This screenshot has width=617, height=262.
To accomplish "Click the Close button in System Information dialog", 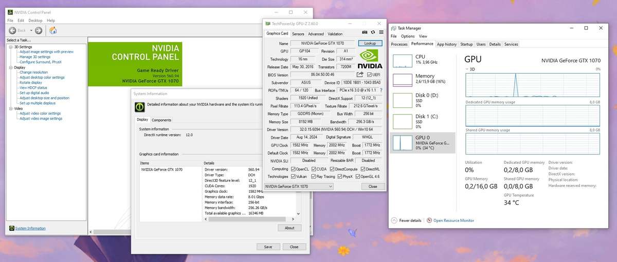I will [294, 247].
